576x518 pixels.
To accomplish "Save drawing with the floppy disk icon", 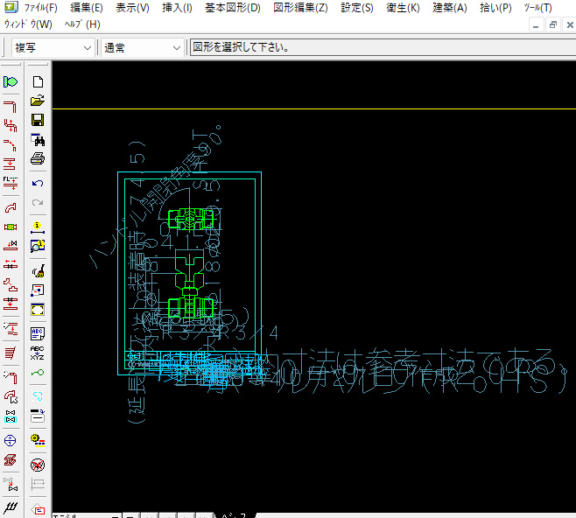I will (x=38, y=120).
